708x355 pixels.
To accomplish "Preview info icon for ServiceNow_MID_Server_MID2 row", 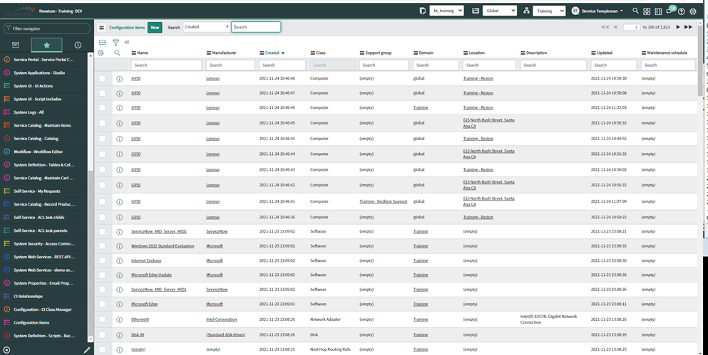I will (x=119, y=231).
